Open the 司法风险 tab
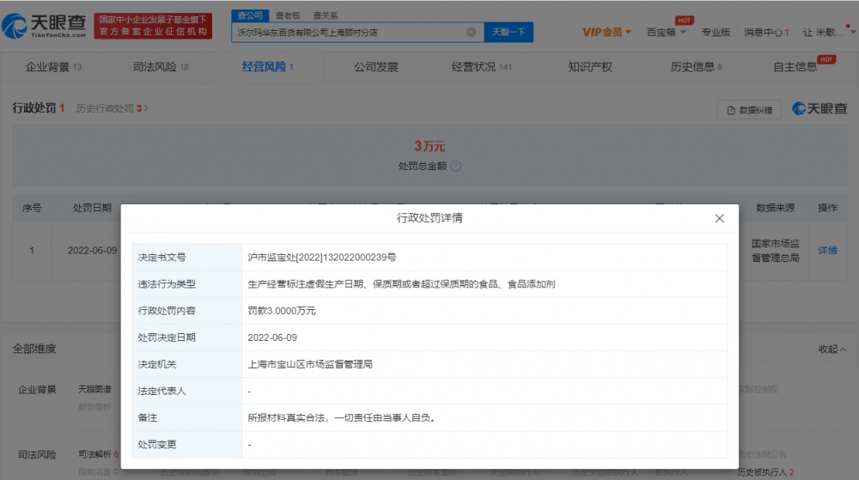859x480 pixels. tap(160, 67)
